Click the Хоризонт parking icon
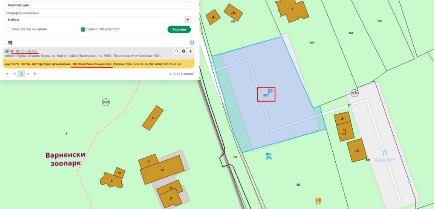The image size is (434, 209). (x=384, y=153)
